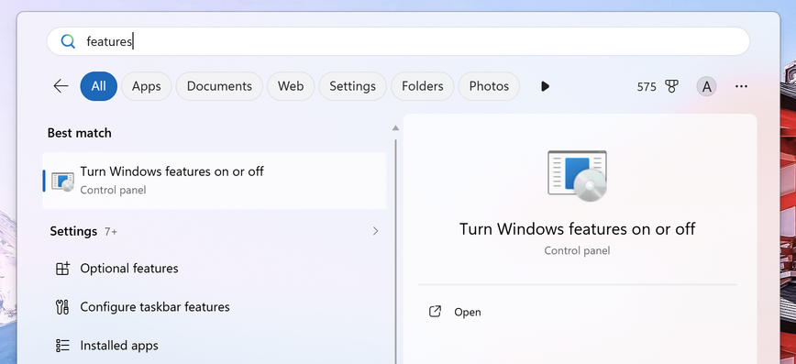Expand the Settings 7+ results chevron
Image resolution: width=796 pixels, height=364 pixels.
375,231
